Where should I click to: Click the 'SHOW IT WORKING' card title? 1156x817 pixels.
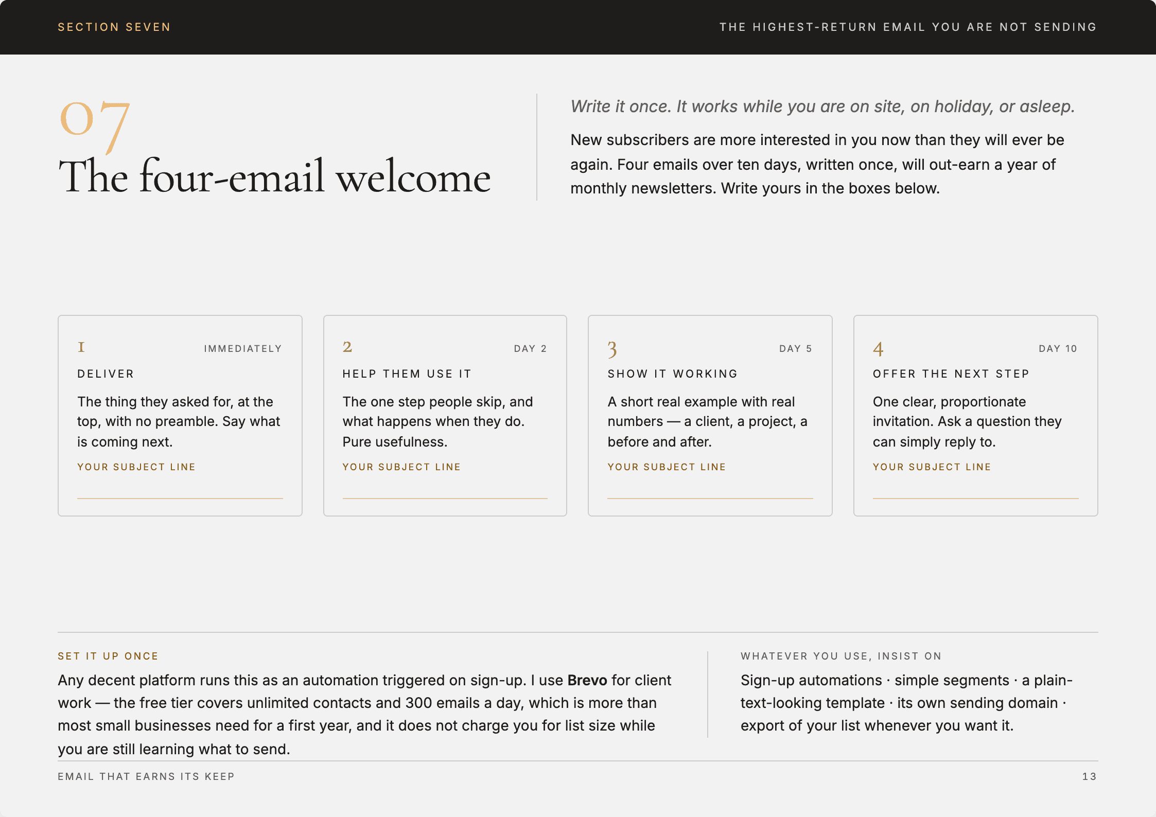point(673,374)
